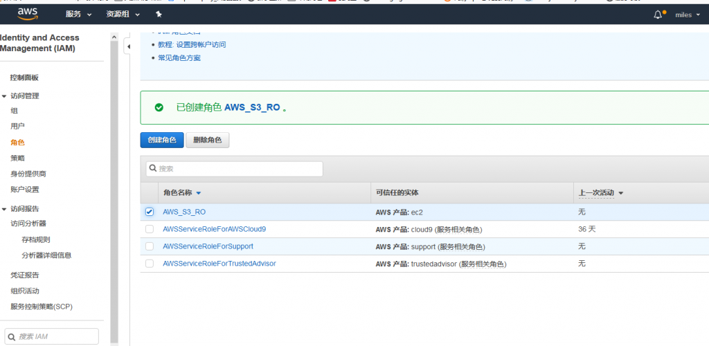The image size is (709, 346).
Task: Open 控制面板 in the sidebar
Action: [24, 78]
